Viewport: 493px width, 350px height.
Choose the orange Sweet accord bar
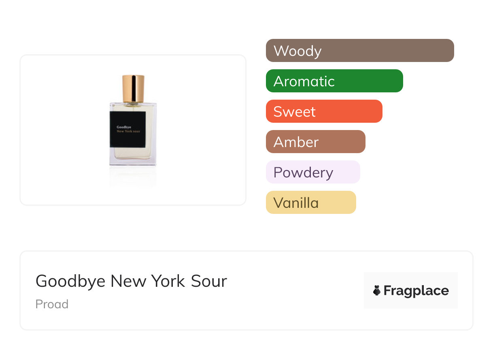324,111
